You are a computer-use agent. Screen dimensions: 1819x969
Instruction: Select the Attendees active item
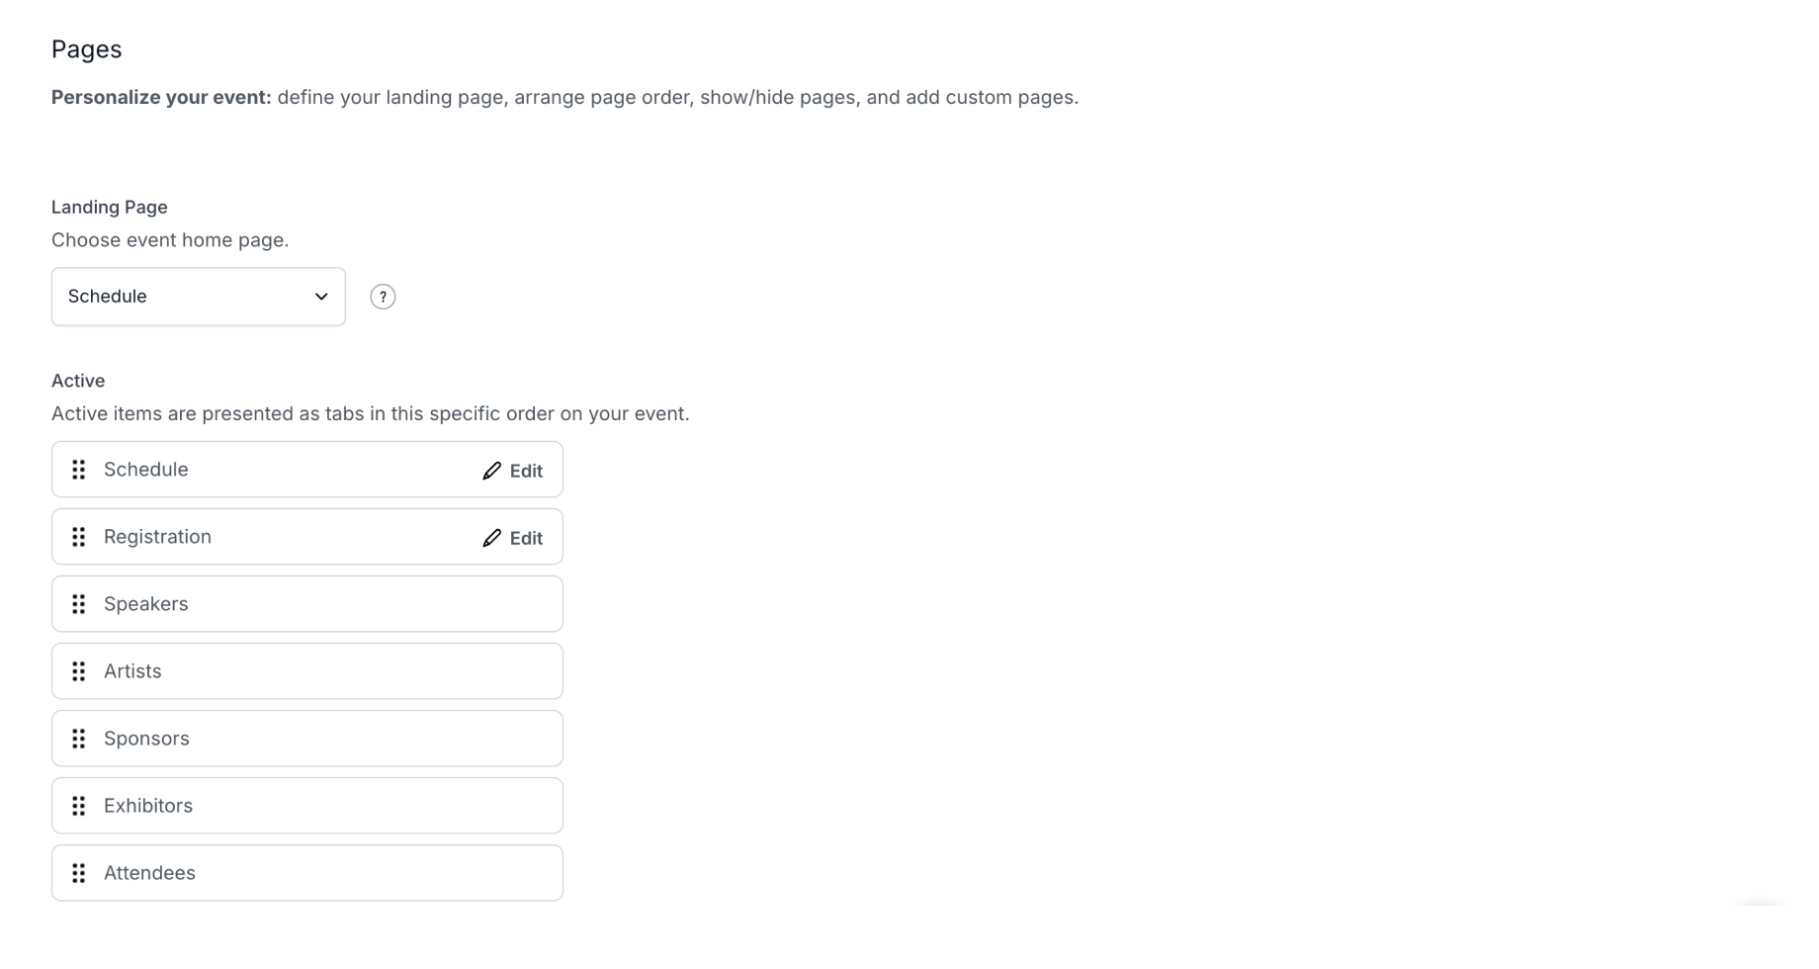tap(307, 873)
